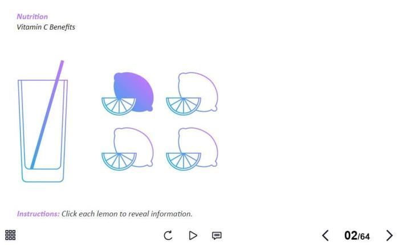Open the slide grid menu icon
This screenshot has width=399, height=245.
click(10, 235)
